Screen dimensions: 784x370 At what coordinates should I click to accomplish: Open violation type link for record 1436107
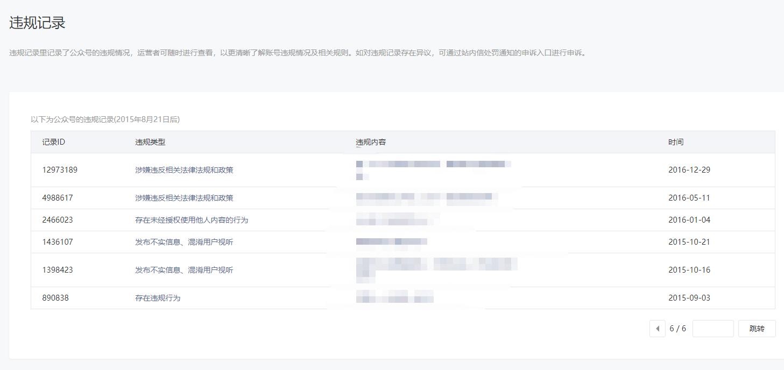click(x=184, y=242)
